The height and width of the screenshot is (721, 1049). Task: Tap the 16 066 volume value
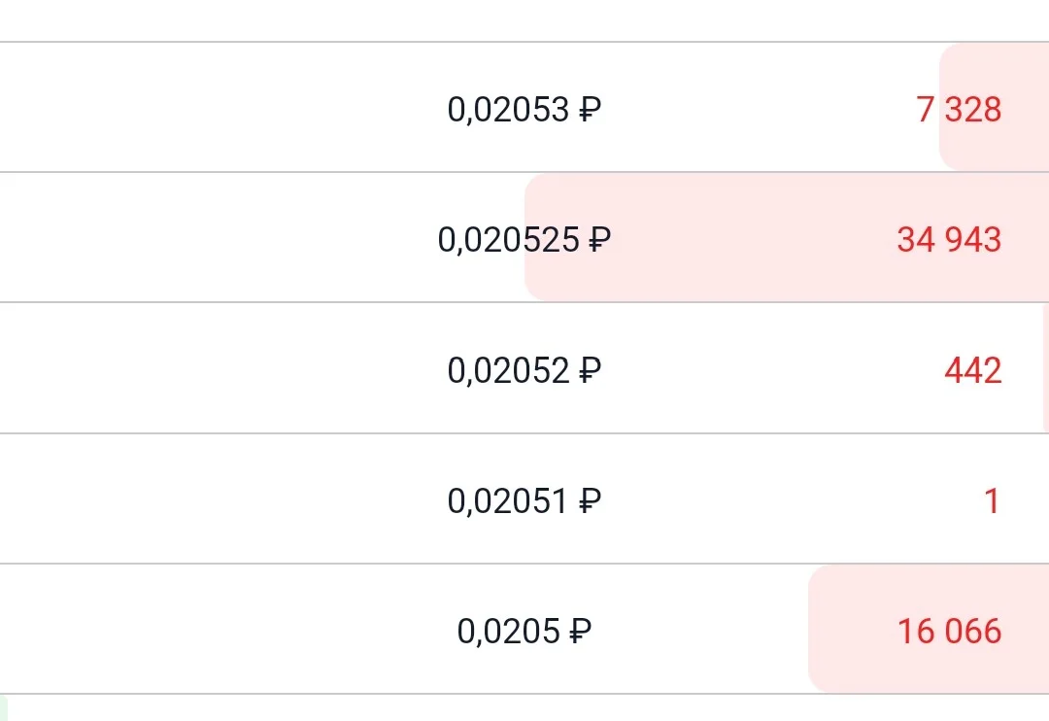coord(949,632)
